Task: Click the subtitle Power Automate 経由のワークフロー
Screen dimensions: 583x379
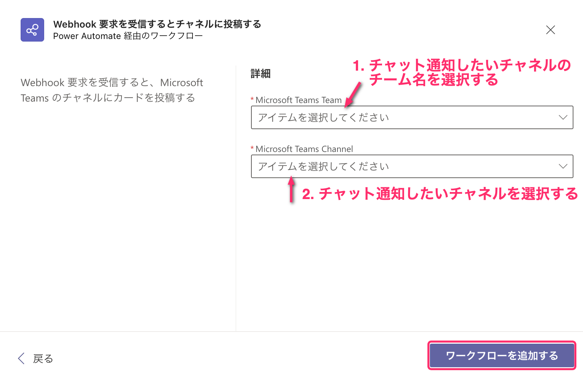Action: point(128,36)
